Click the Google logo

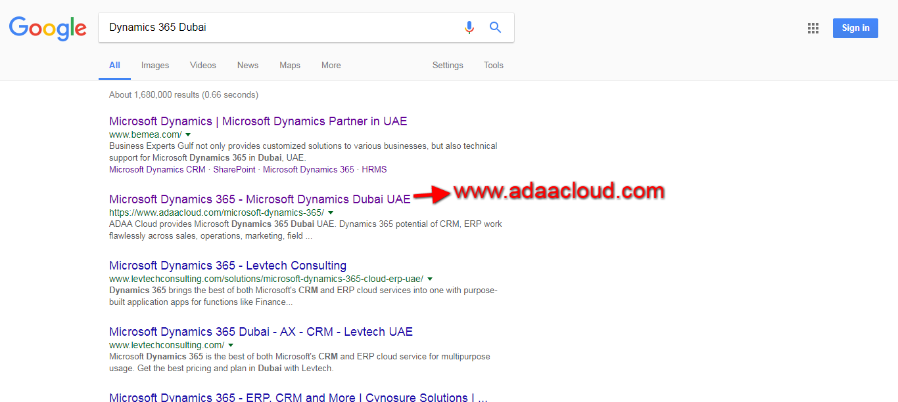pos(47,28)
